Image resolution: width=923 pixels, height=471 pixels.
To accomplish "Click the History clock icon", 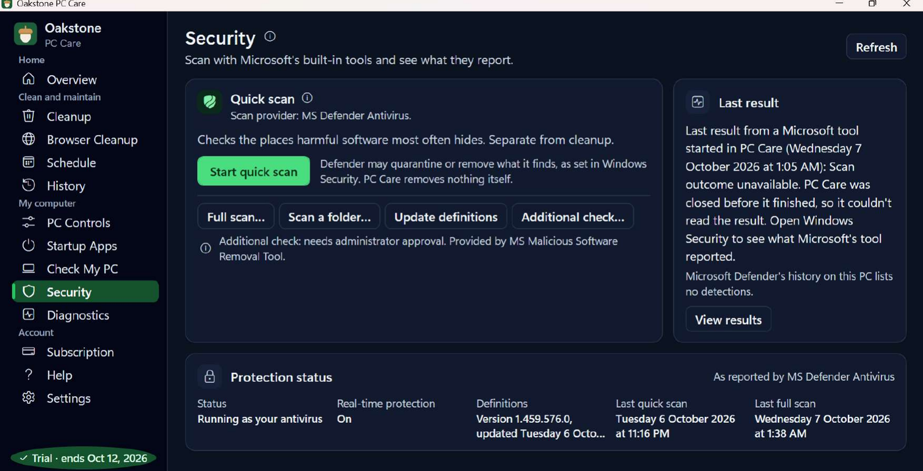I will coord(28,185).
